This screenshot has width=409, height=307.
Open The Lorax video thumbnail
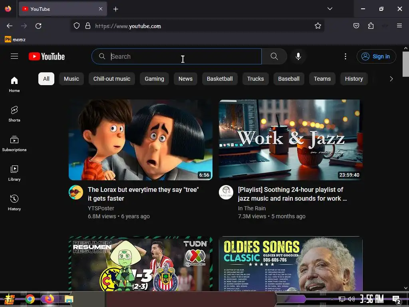pyautogui.click(x=141, y=140)
